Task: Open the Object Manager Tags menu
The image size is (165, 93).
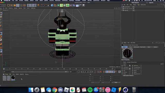Action: pyautogui.click(x=138, y=5)
